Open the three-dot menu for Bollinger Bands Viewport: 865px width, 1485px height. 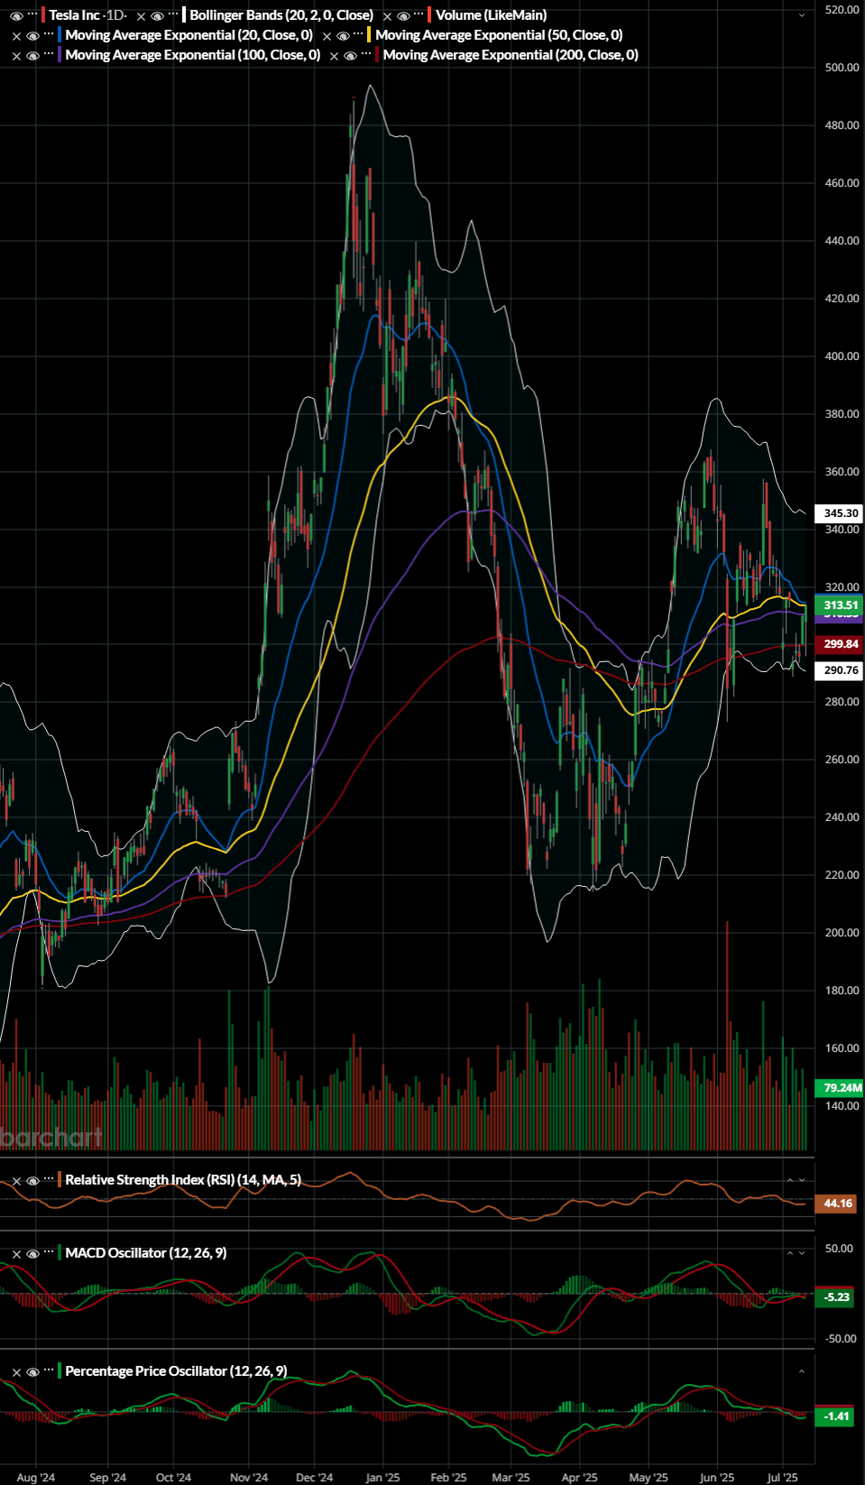[173, 15]
